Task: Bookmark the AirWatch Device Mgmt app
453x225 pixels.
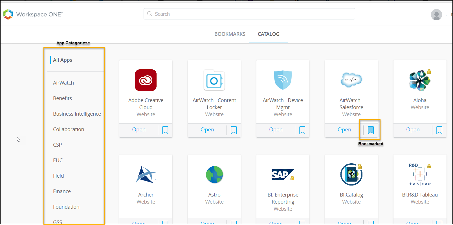Action: (x=302, y=130)
